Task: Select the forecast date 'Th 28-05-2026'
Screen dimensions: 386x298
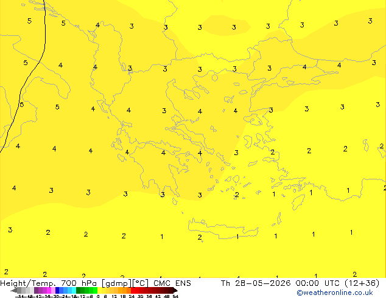Action: (256, 283)
